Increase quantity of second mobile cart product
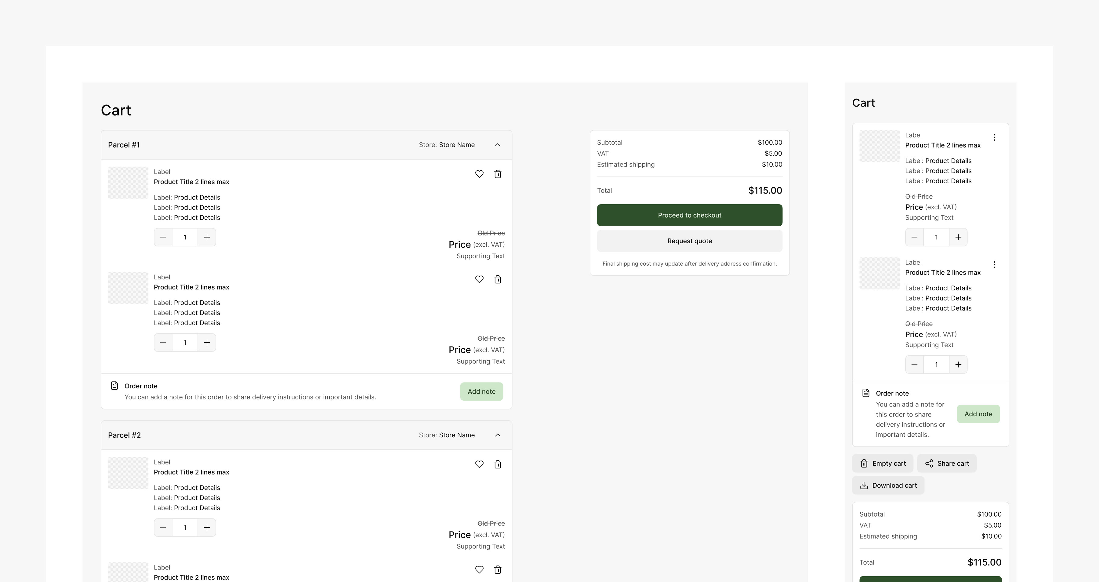Screen dimensions: 1099x582 pos(958,364)
